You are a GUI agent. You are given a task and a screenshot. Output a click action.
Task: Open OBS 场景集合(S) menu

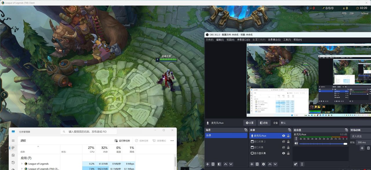[274, 40]
